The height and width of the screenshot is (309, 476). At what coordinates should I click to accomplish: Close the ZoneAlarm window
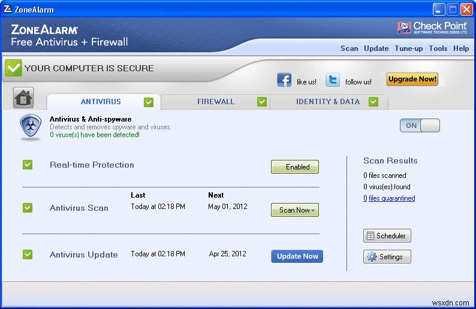[x=466, y=10]
